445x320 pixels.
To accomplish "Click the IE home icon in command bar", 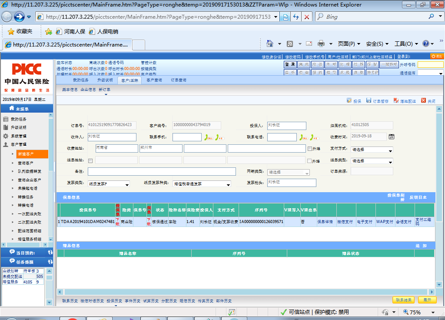I will click(270, 43).
